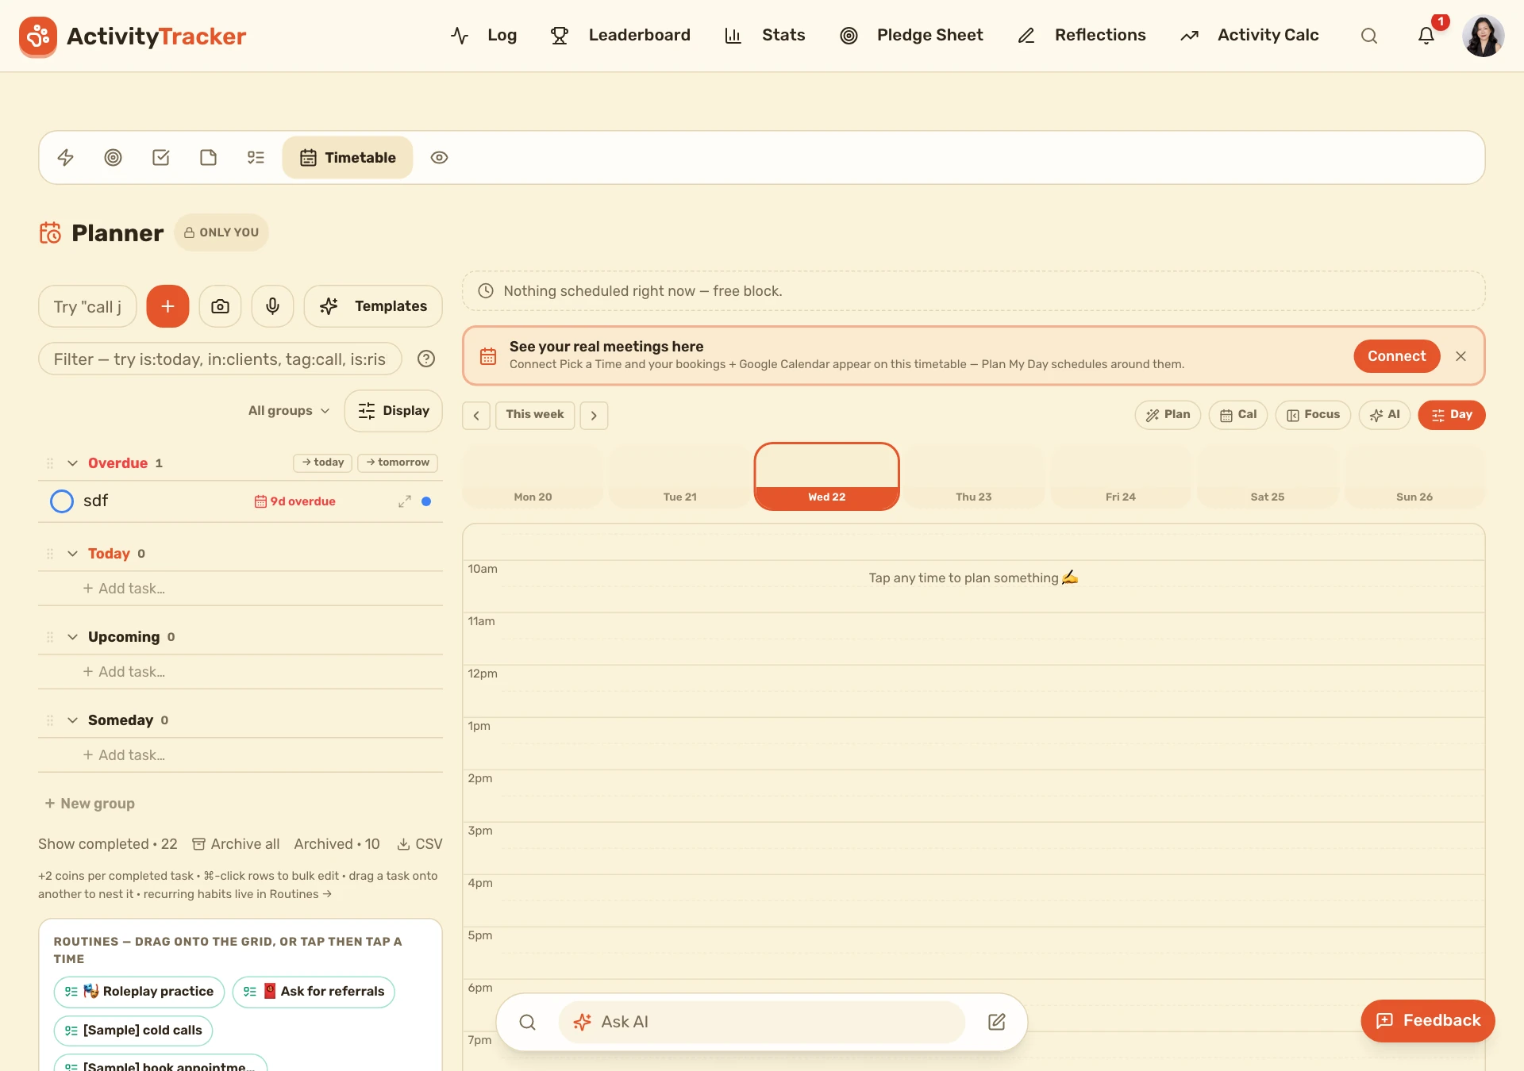The height and width of the screenshot is (1071, 1524).
Task: Mark the sdf task complete
Action: click(x=62, y=501)
